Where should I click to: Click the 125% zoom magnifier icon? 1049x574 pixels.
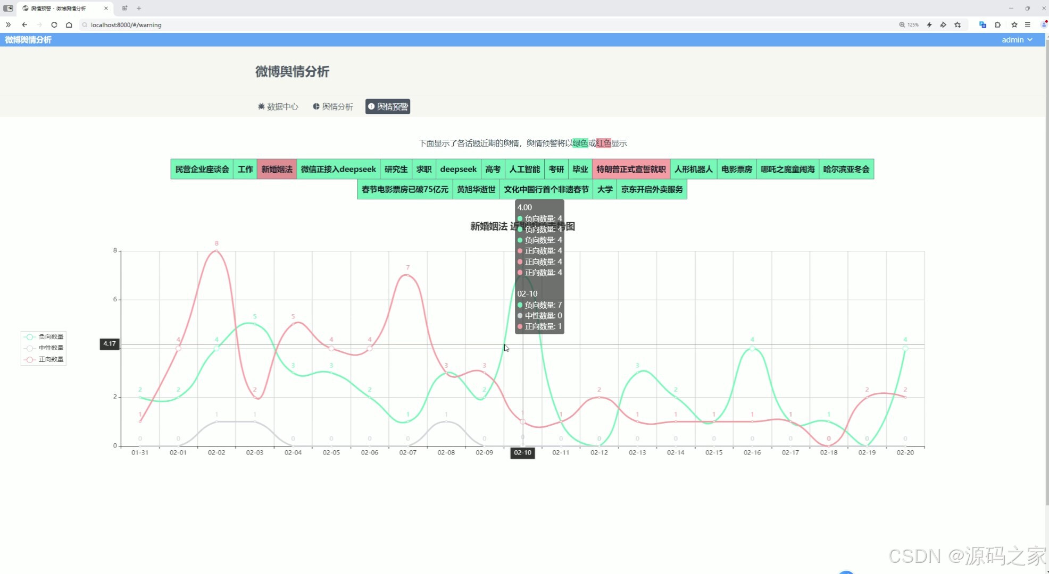(x=902, y=24)
